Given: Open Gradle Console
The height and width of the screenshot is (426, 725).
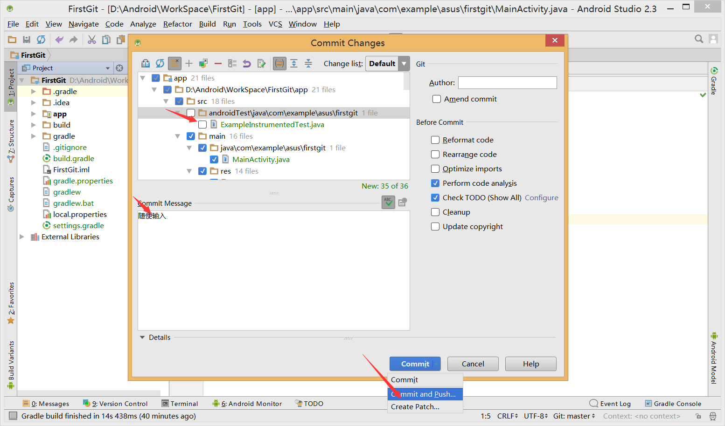Looking at the screenshot, I should pyautogui.click(x=673, y=404).
